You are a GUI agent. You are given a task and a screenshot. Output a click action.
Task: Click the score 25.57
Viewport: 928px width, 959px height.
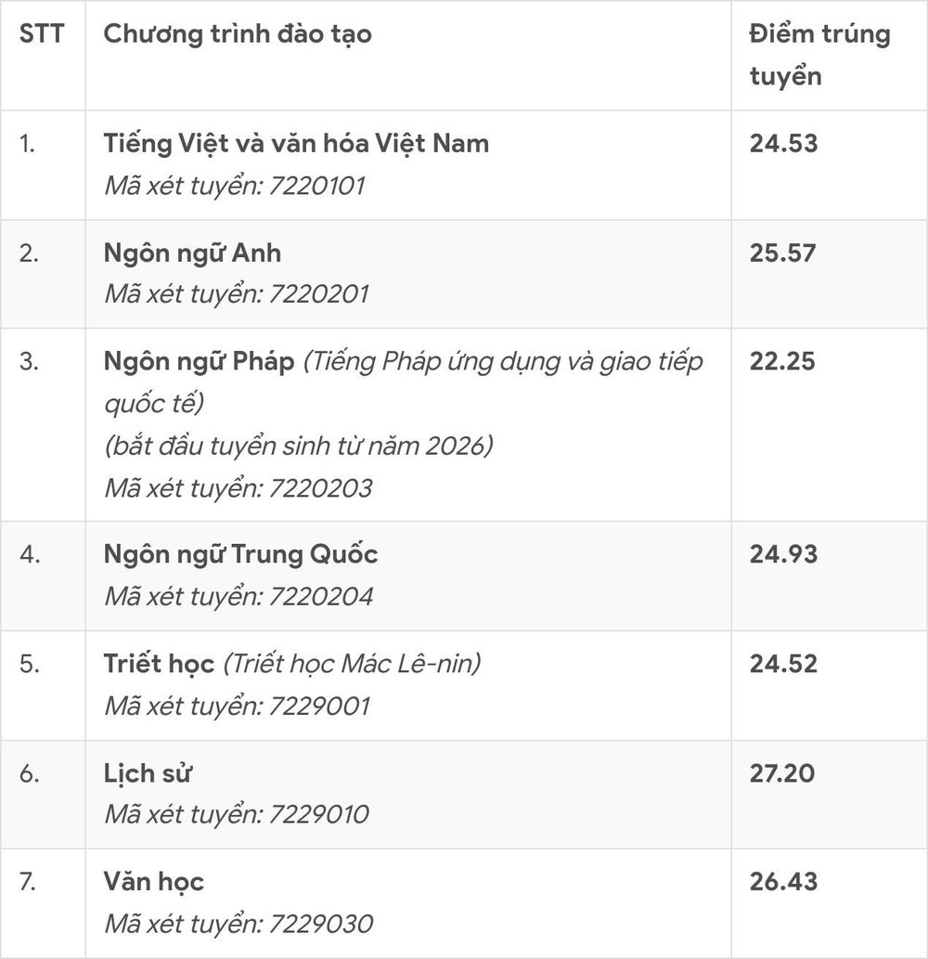pyautogui.click(x=783, y=253)
